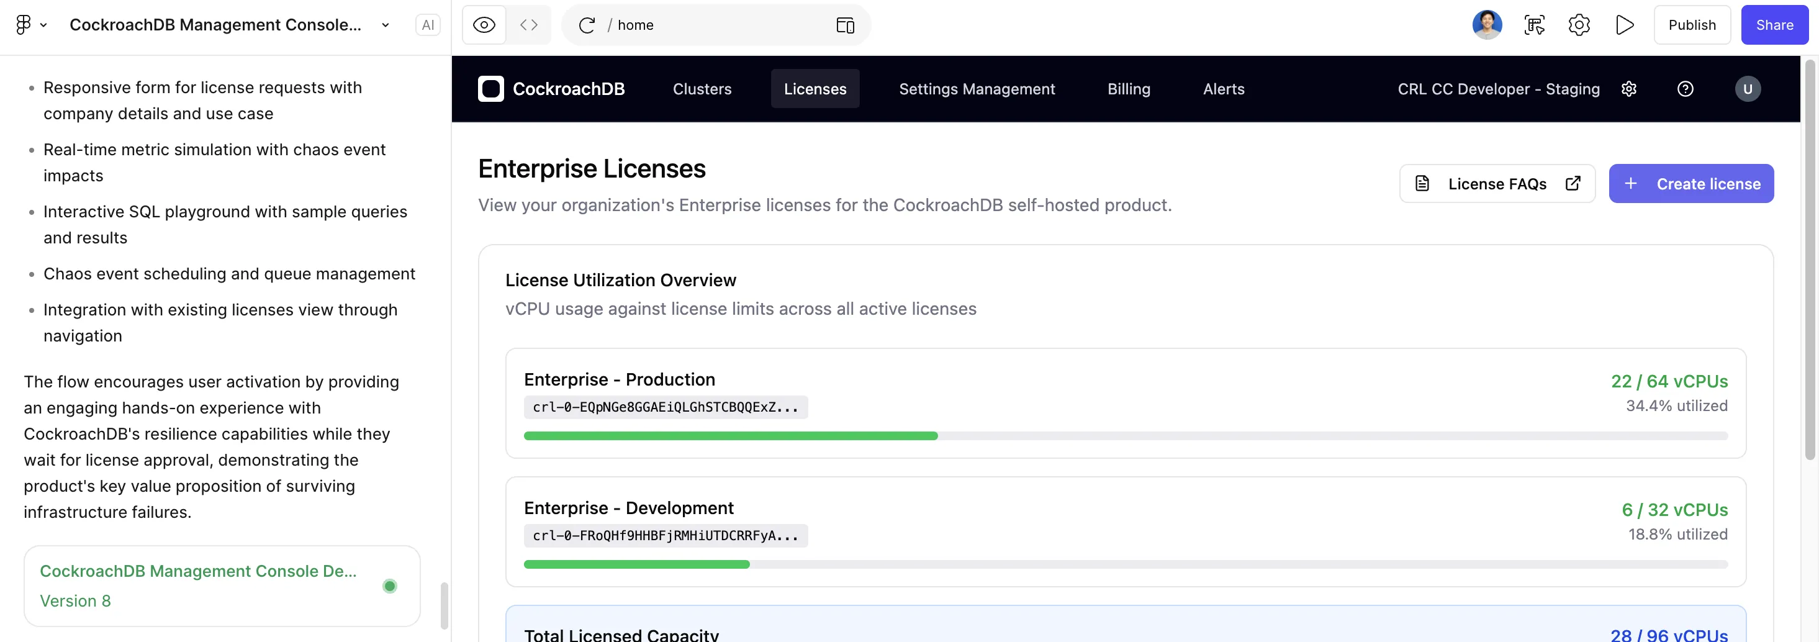Click the Create license button

(1690, 184)
